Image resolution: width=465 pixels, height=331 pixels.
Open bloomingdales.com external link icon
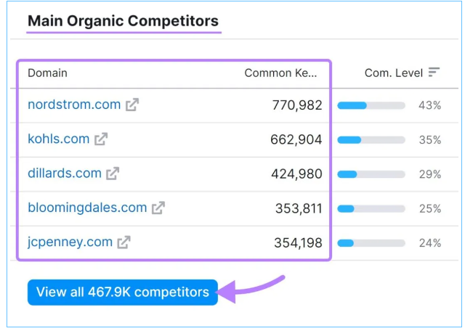pyautogui.click(x=158, y=208)
